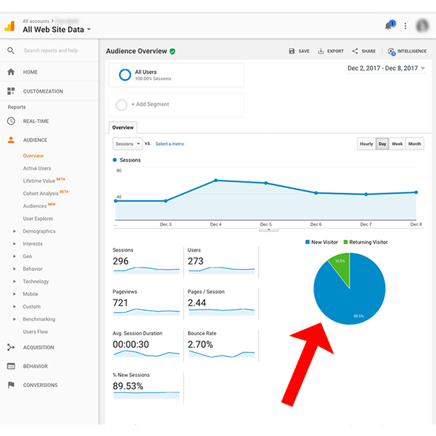436x436 pixels.
Task: Expand the Mobile section
Action: (x=14, y=294)
